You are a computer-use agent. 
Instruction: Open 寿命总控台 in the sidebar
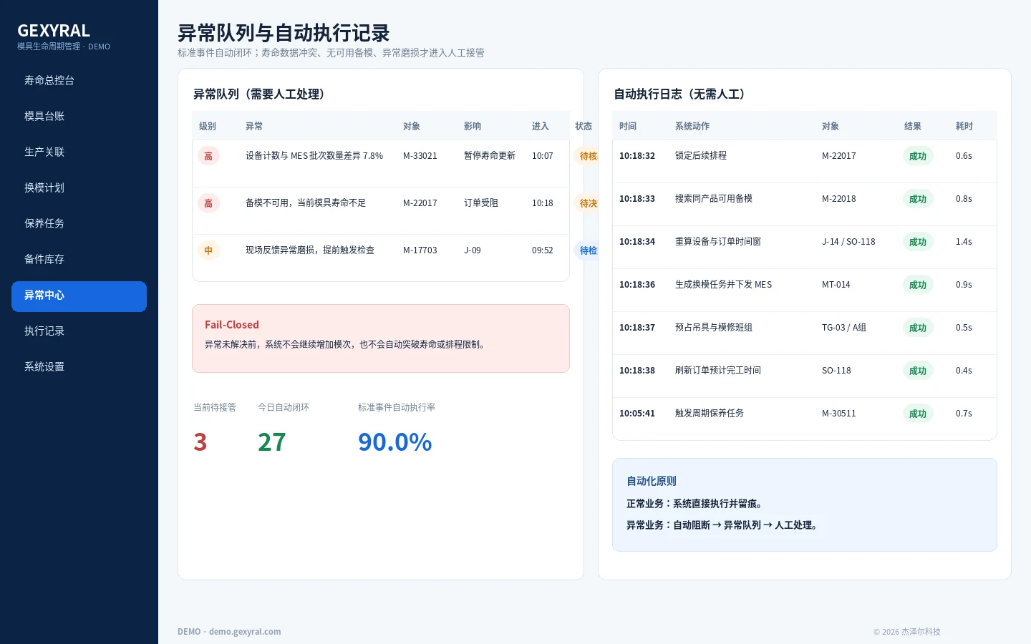click(x=79, y=81)
